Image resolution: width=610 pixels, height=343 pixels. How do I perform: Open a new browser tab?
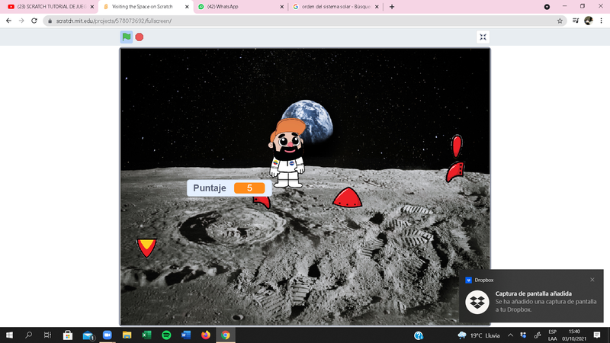pyautogui.click(x=392, y=7)
